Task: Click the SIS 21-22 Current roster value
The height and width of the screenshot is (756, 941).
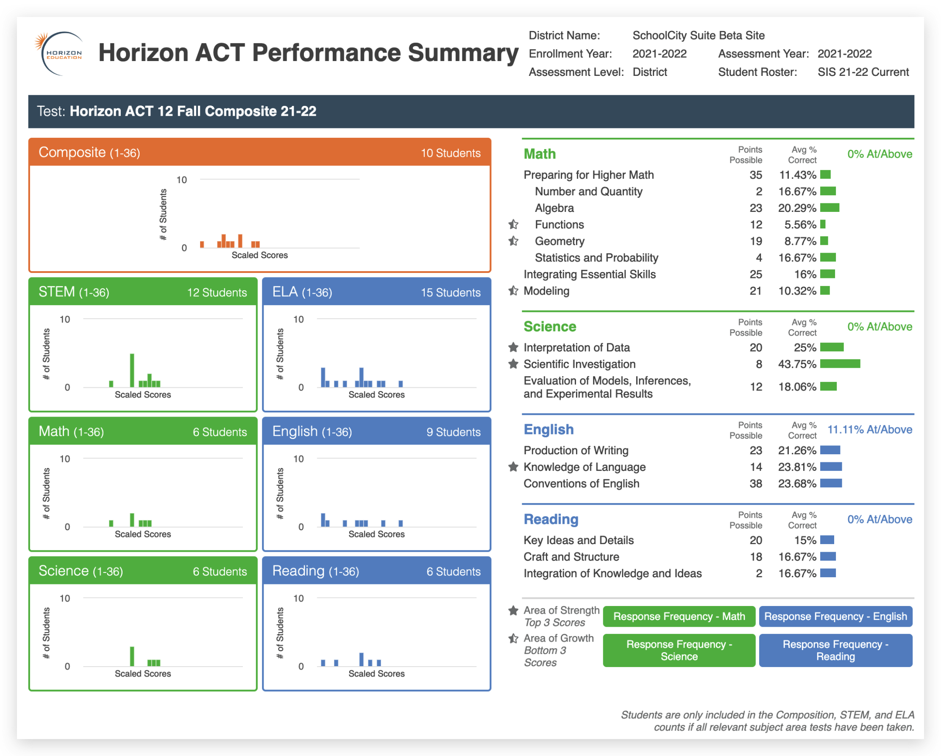Action: coord(863,72)
